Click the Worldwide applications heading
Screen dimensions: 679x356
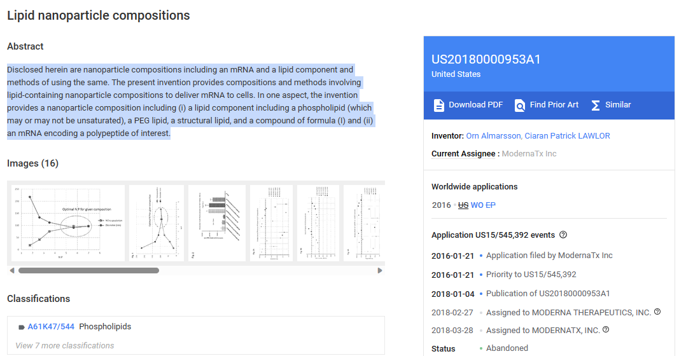(474, 186)
